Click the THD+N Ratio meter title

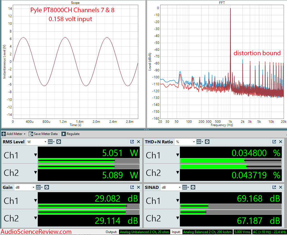(x=159, y=142)
